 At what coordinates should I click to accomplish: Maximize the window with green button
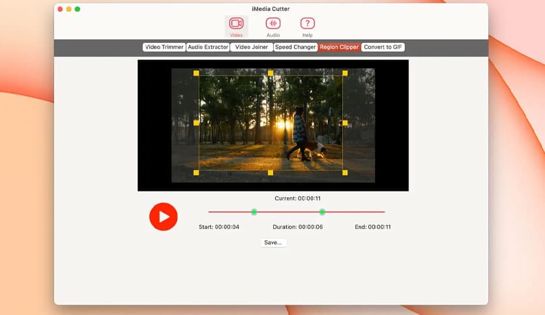[x=78, y=9]
